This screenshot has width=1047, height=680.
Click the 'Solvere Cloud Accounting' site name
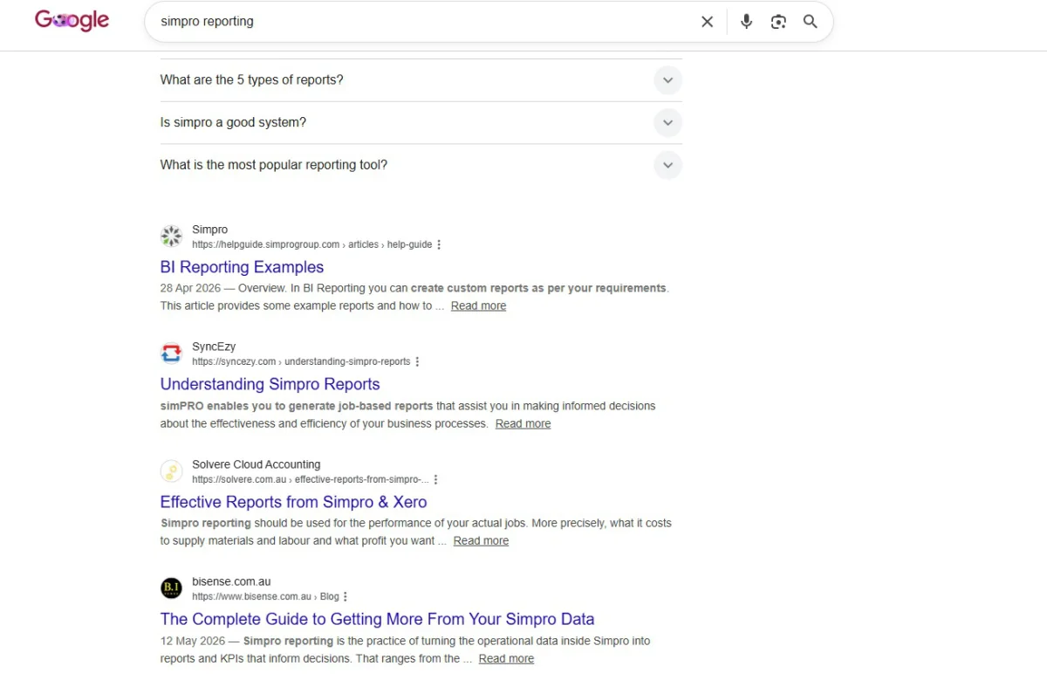257,464
